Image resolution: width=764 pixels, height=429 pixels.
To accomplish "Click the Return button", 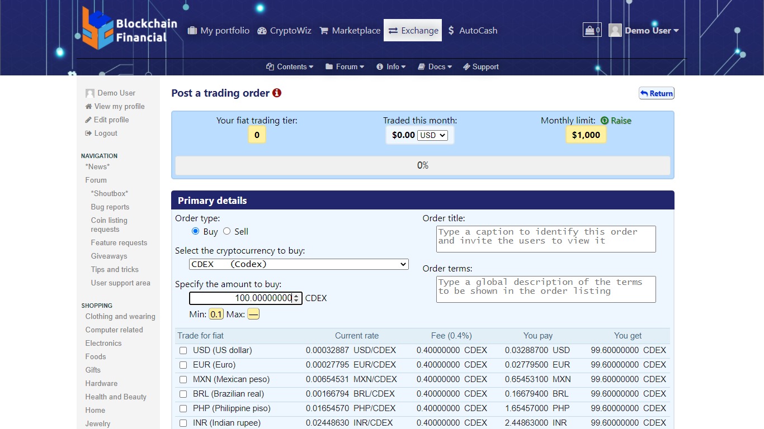I will point(657,93).
